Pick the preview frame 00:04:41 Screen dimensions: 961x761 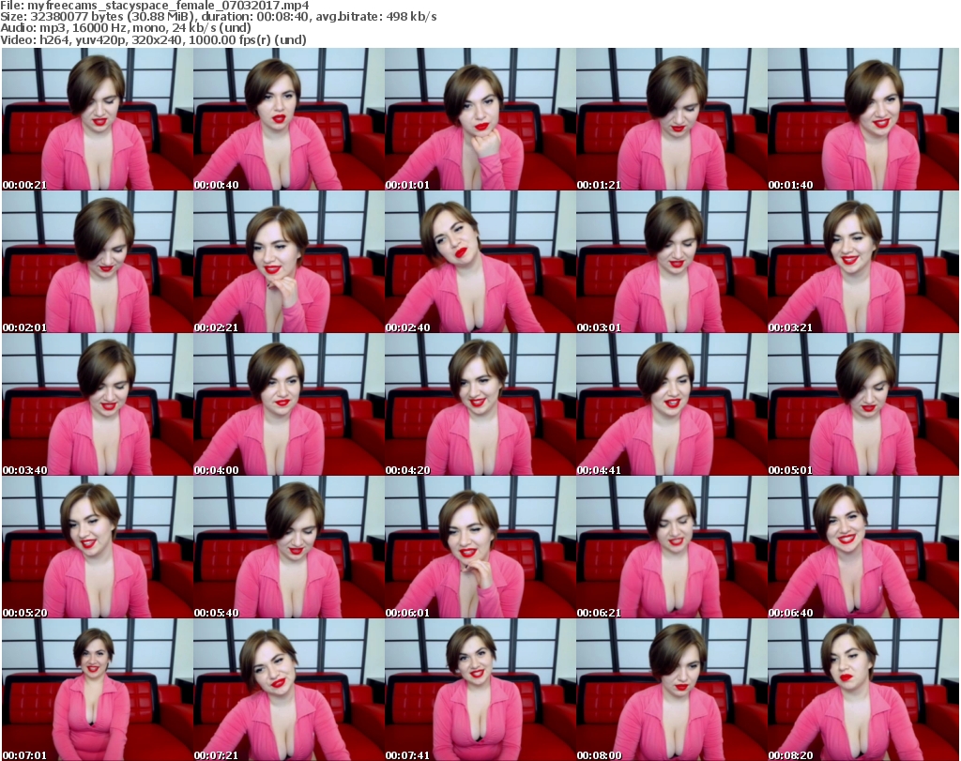[x=672, y=404]
